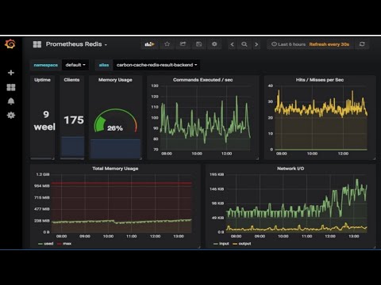381x285 pixels.
Task: Click the Refresh every 30s label
Action: (x=329, y=44)
